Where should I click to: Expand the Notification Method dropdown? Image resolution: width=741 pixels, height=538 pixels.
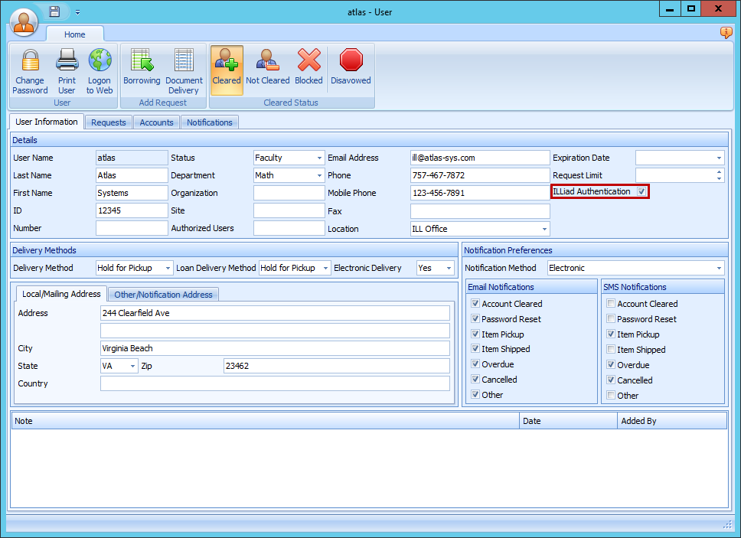pyautogui.click(x=719, y=267)
